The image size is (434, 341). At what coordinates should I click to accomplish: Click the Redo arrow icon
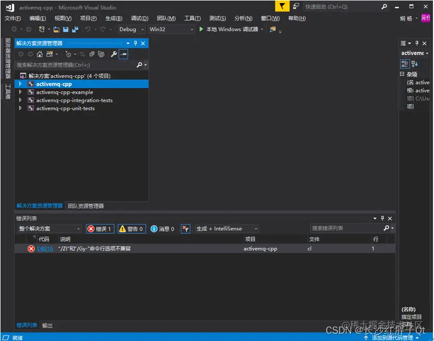[103, 29]
